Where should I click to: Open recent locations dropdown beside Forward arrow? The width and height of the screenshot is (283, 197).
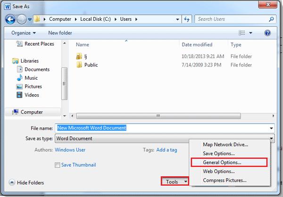pyautogui.click(x=30, y=19)
